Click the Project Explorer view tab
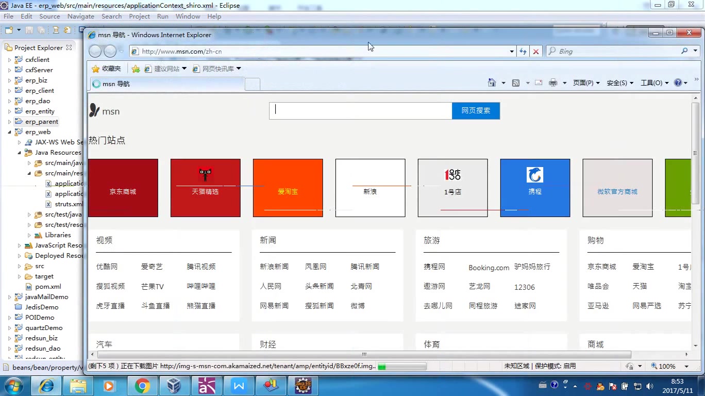Image resolution: width=705 pixels, height=396 pixels. tap(38, 47)
